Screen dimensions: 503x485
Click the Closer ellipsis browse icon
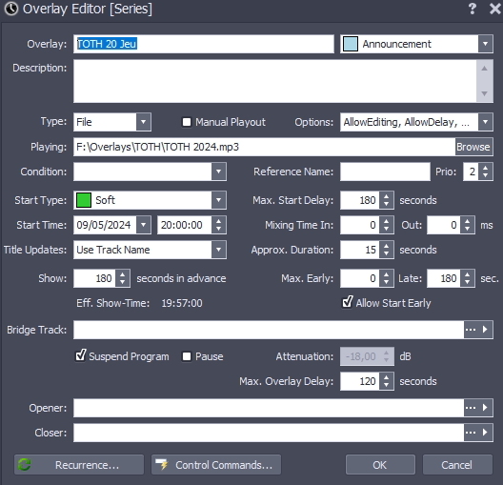coord(471,433)
